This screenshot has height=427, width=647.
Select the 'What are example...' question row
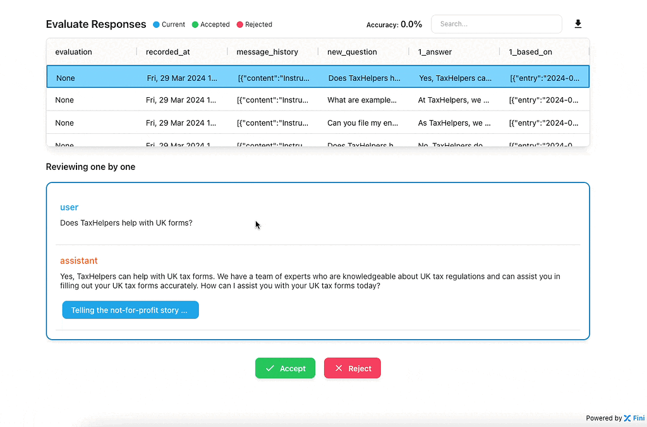coord(362,100)
